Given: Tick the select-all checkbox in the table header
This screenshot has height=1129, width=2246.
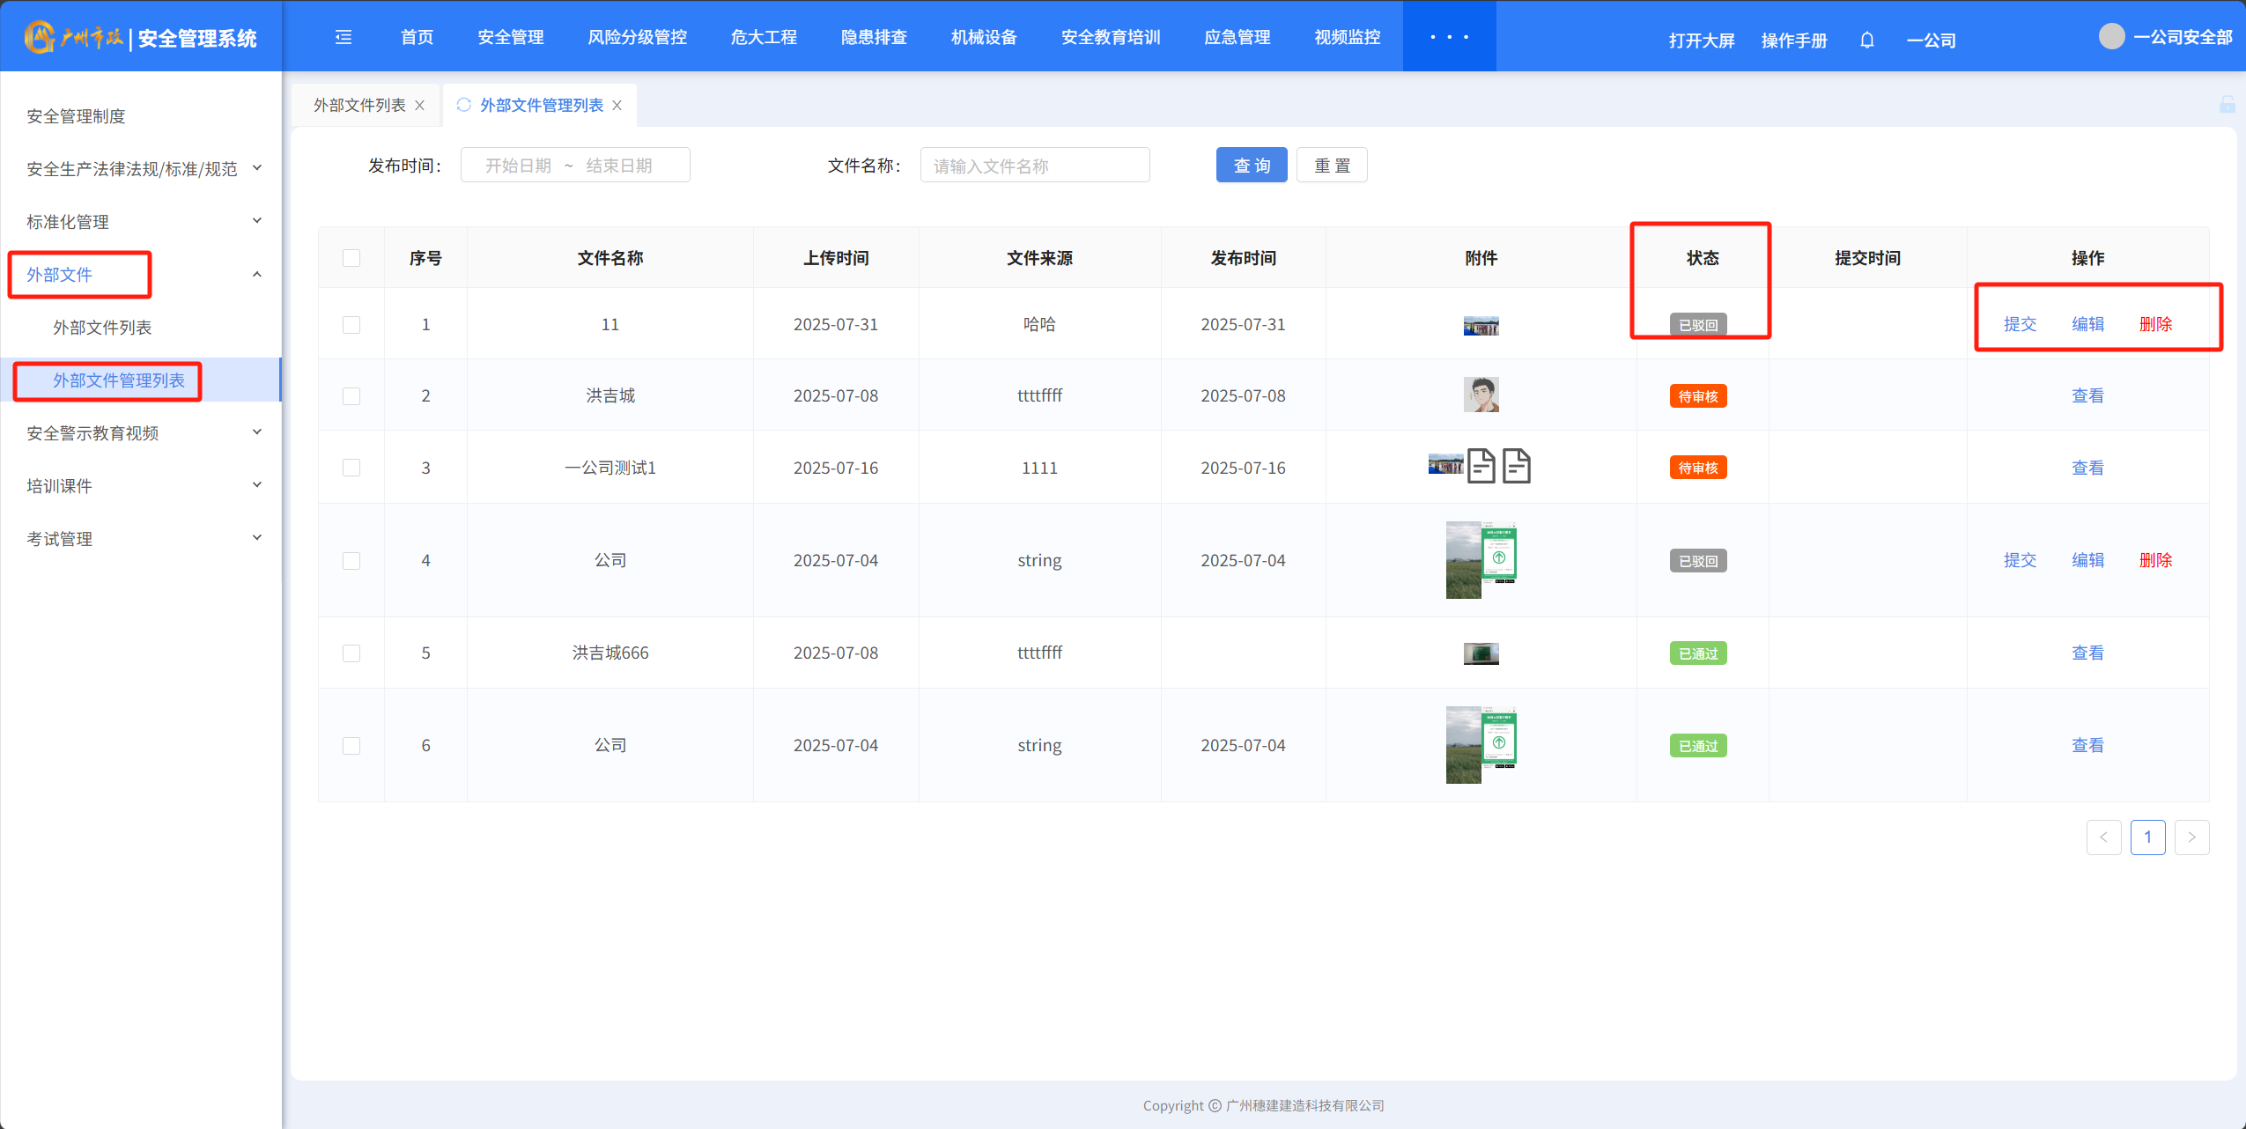Looking at the screenshot, I should [x=351, y=258].
